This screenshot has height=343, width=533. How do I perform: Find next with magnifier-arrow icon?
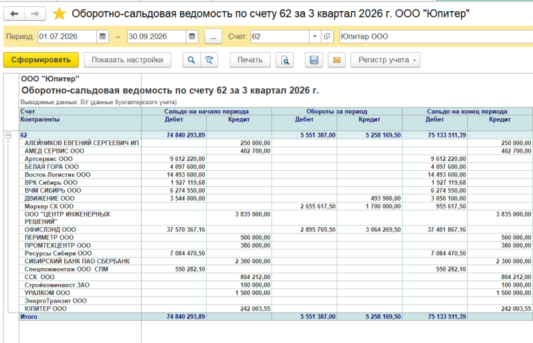[x=209, y=60]
